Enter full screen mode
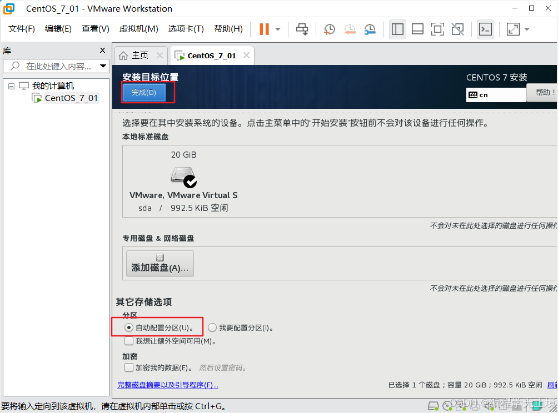The image size is (558, 413). 437,29
